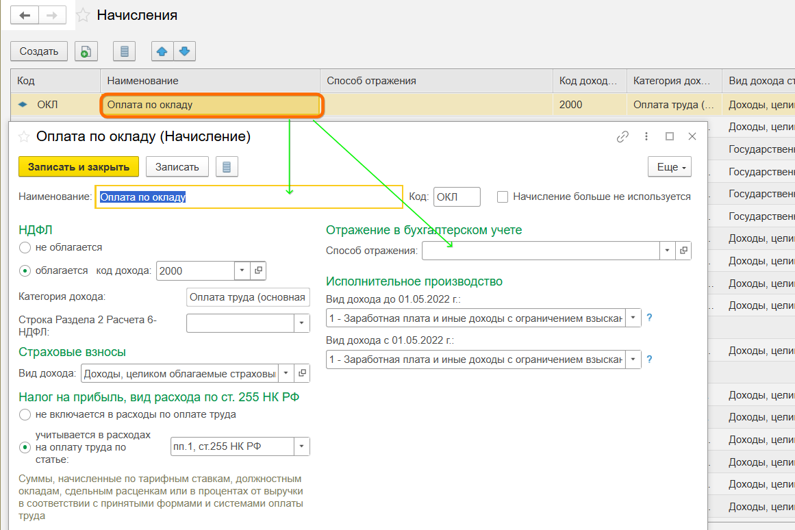The image size is (795, 530).
Task: Click the Создать button
Action: tap(39, 51)
